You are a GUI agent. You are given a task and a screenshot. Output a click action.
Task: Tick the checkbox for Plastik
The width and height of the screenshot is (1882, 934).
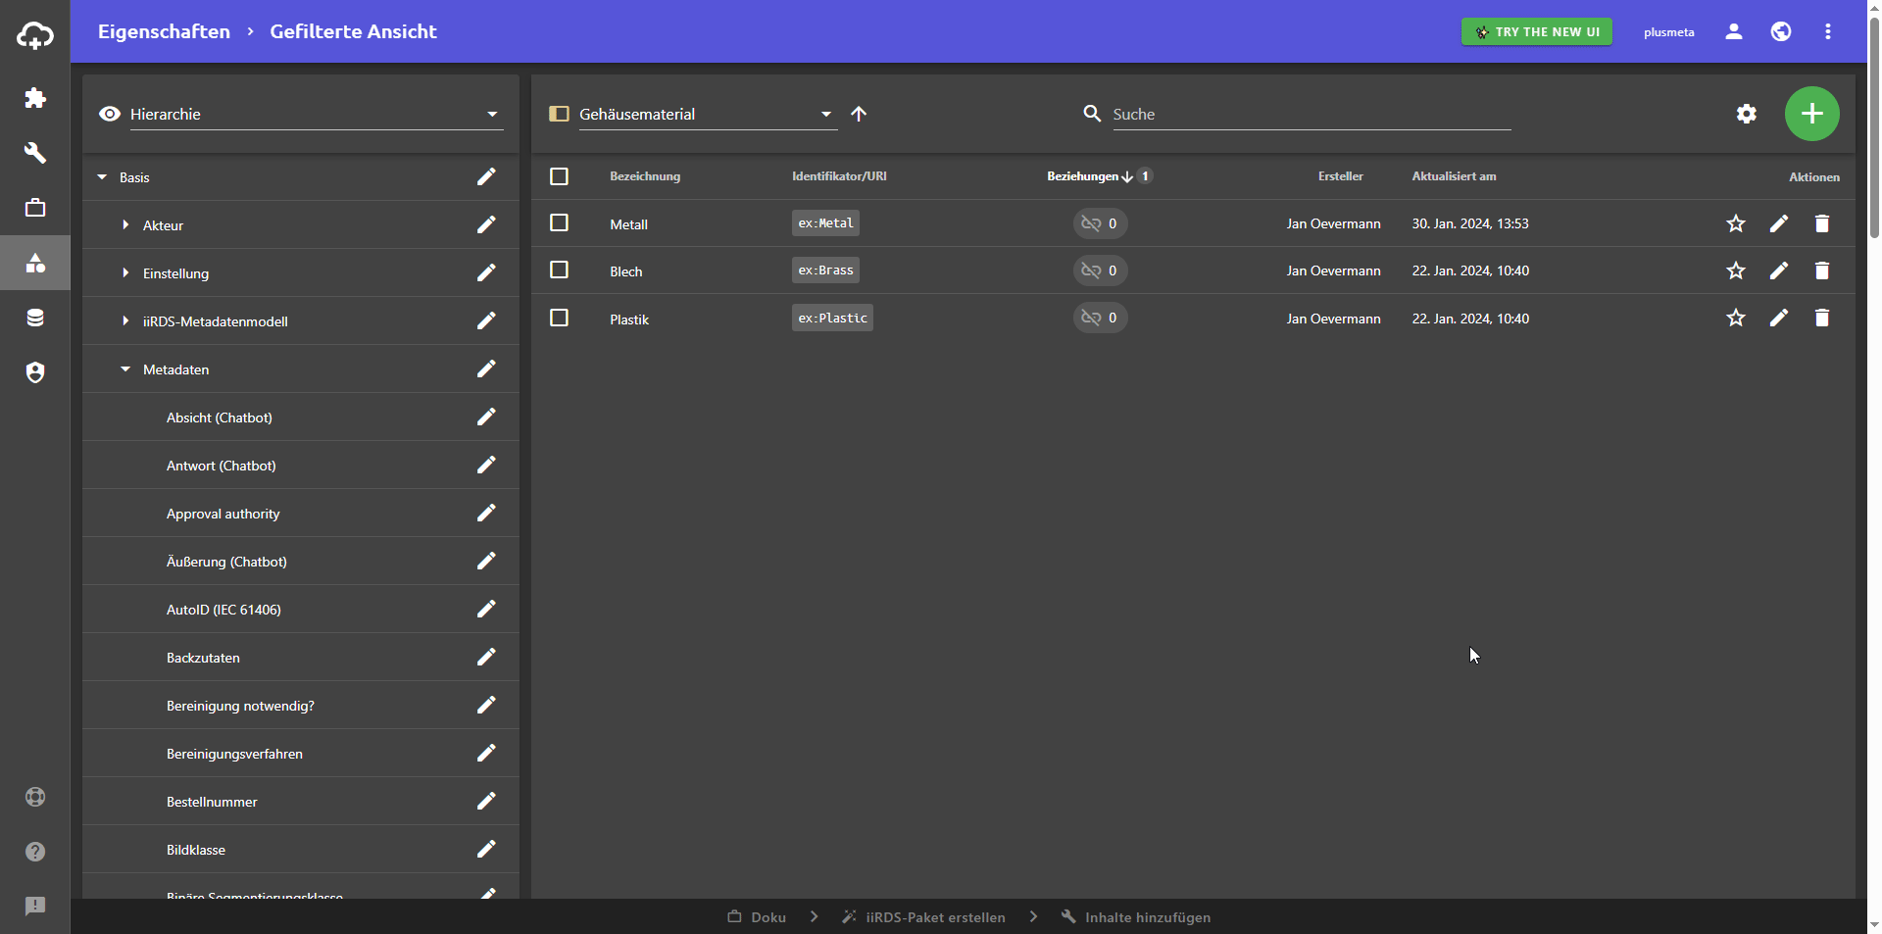pos(559,318)
